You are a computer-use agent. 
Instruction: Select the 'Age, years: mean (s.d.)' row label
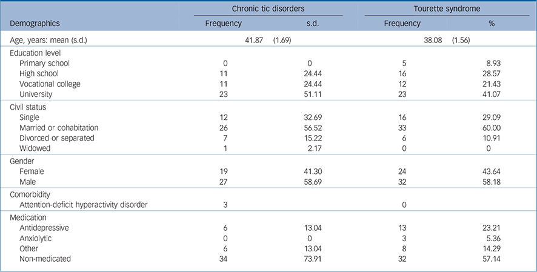click(x=48, y=41)
